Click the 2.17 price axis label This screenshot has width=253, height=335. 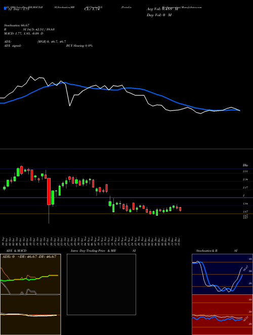[245, 188]
